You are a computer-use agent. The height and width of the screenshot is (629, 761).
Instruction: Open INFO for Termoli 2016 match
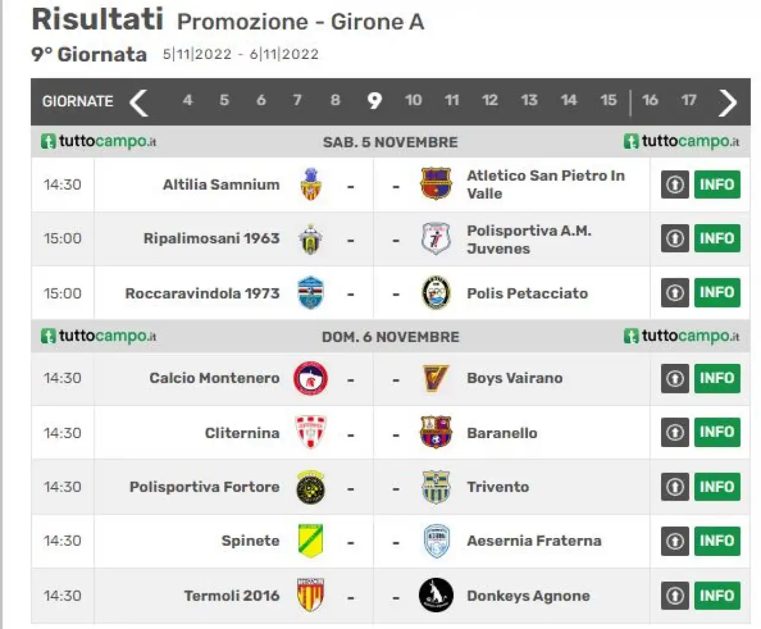point(717,595)
